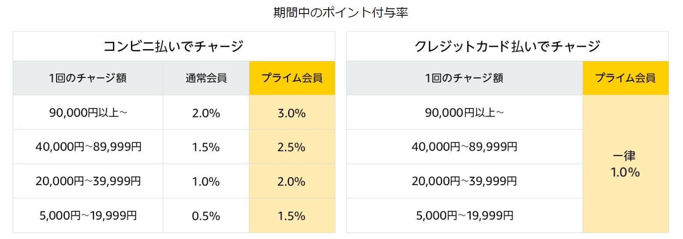This screenshot has height=239, width=683.
Task: Select the クレジットカード払いでチャージ table heading
Action: click(x=507, y=46)
